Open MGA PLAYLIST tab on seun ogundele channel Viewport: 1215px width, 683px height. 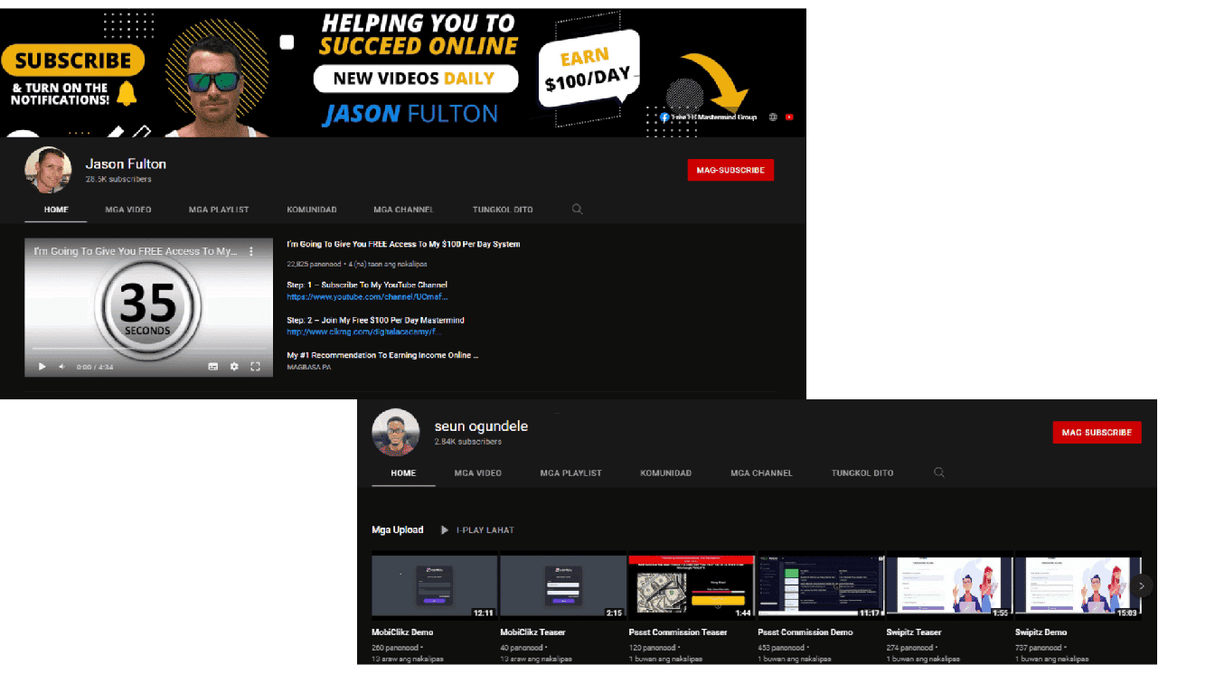point(570,472)
